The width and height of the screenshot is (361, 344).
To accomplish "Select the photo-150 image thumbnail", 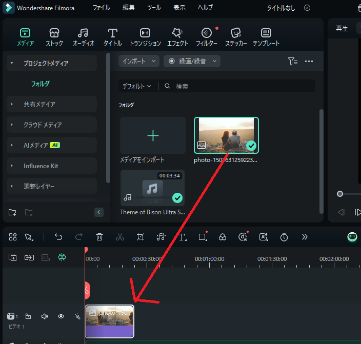I will pyautogui.click(x=226, y=135).
